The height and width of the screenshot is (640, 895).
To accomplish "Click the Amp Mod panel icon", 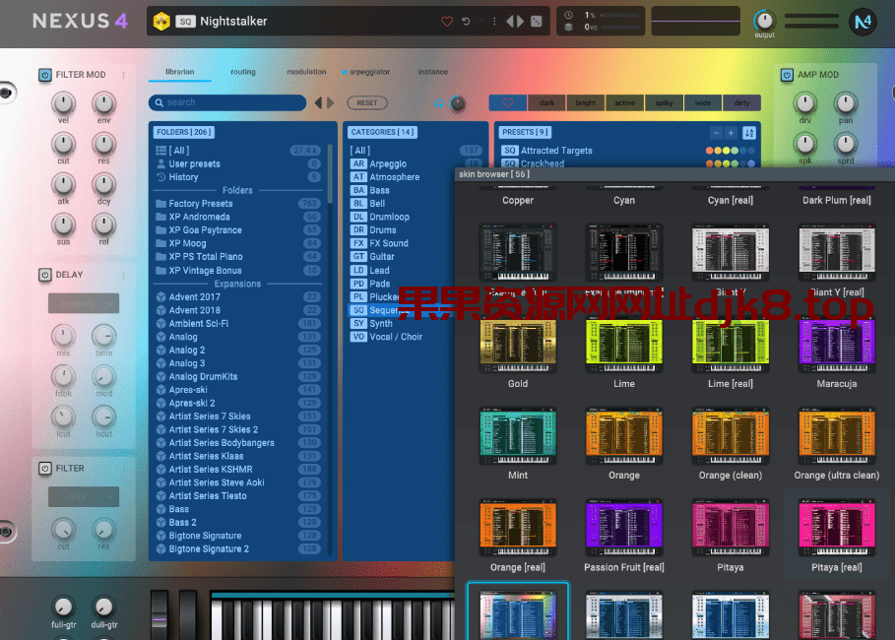I will tap(785, 75).
